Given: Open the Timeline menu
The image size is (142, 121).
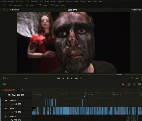Looking at the screenshot, I should (35, 1).
